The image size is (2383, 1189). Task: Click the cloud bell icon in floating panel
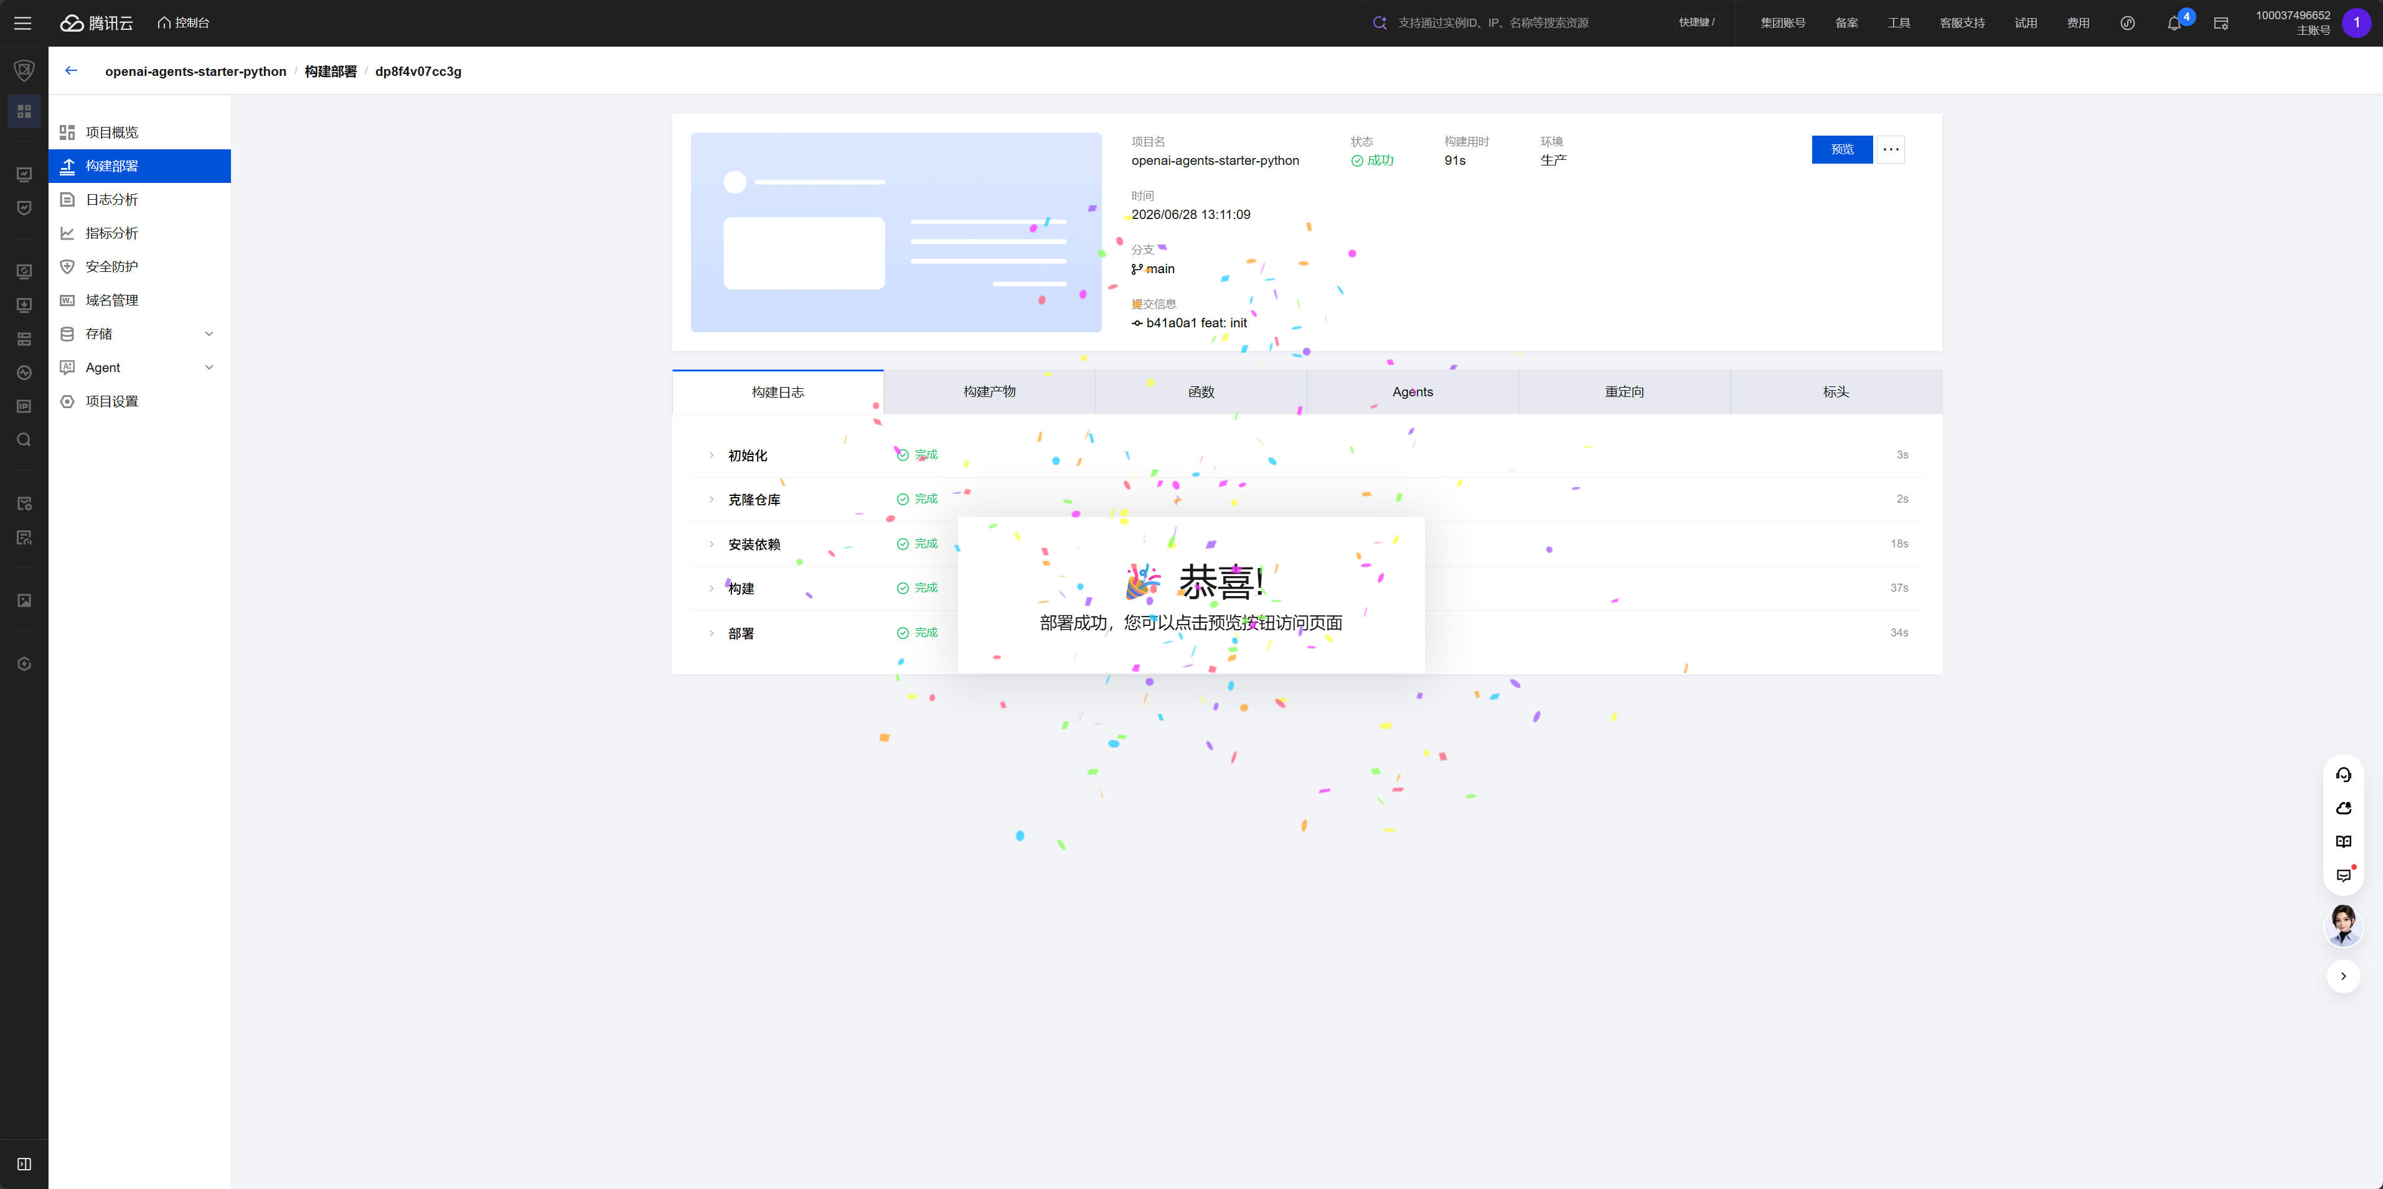(2343, 808)
